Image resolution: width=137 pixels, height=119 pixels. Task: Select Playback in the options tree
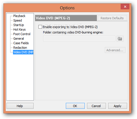[19, 16]
